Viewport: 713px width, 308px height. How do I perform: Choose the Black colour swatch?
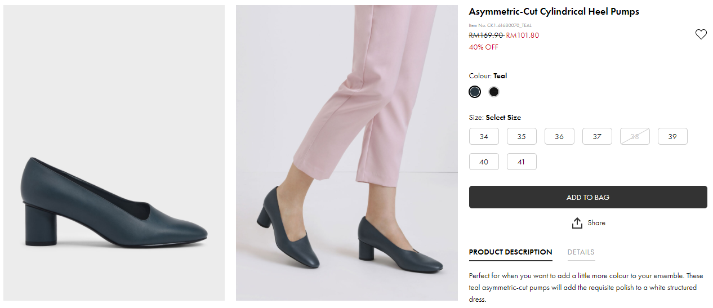[x=494, y=92]
